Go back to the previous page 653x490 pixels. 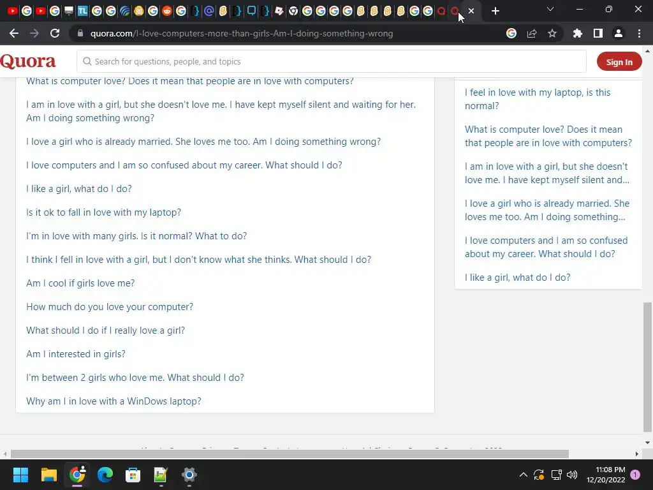[x=14, y=33]
